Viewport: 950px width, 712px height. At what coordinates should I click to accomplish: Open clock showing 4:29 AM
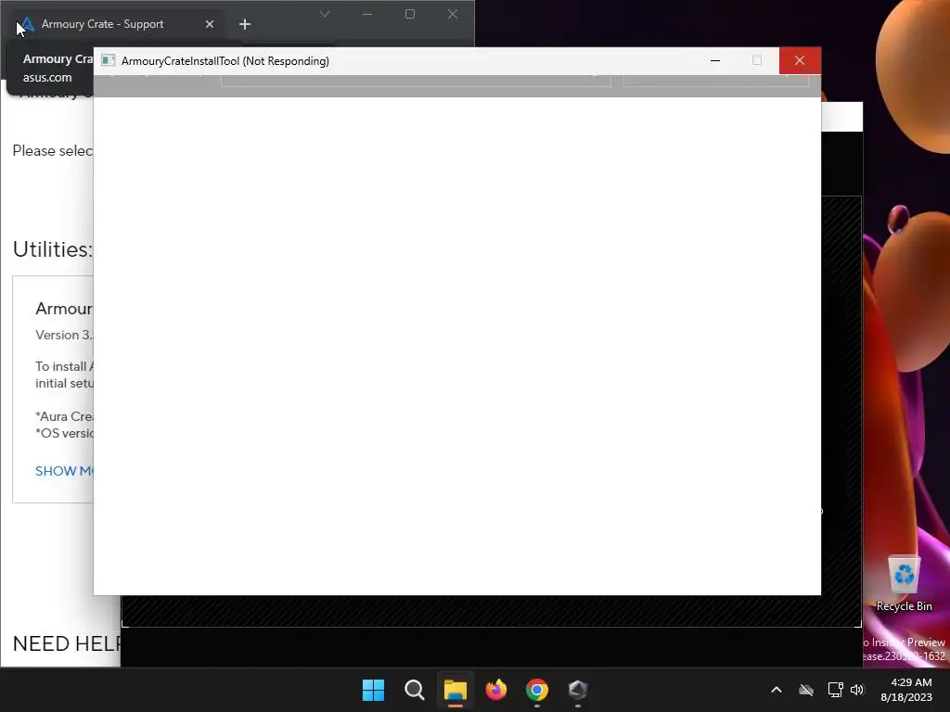point(911,682)
